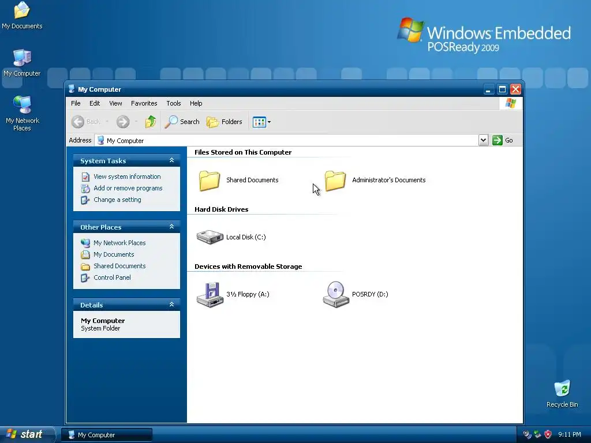Maximize the My Computer window

point(502,89)
